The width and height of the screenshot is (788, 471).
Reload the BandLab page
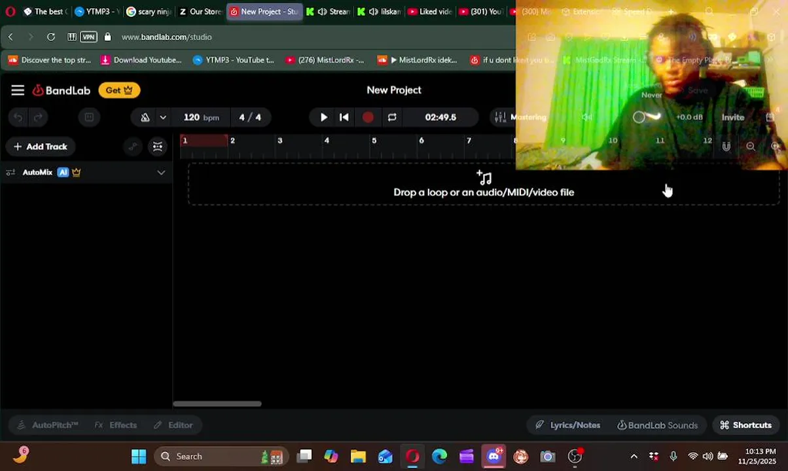click(x=51, y=37)
